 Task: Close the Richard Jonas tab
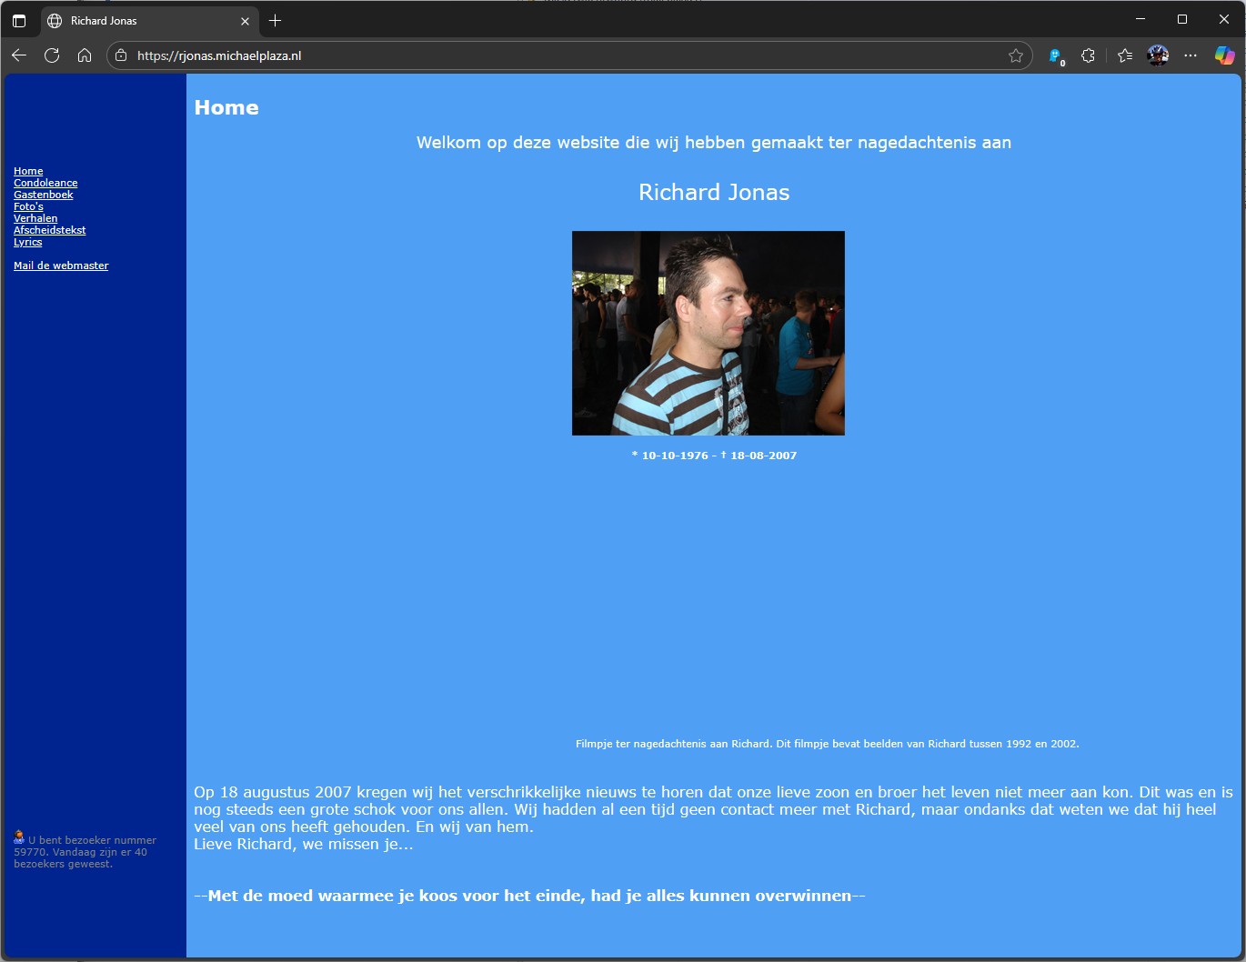(x=245, y=21)
